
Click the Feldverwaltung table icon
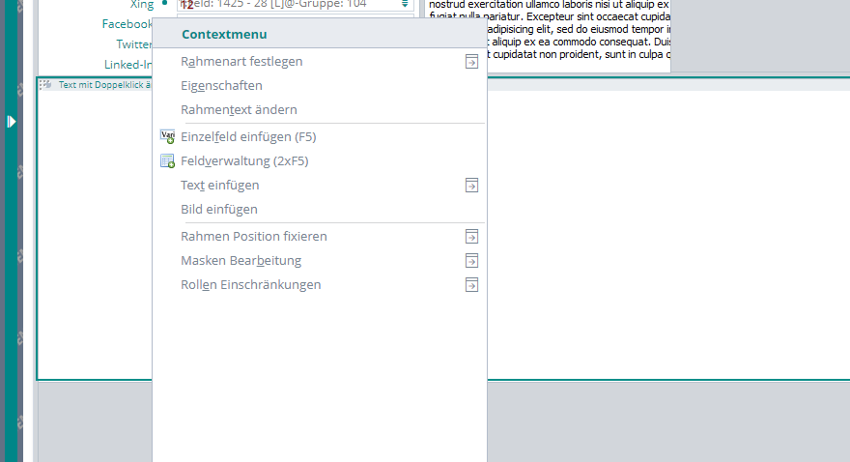point(167,161)
